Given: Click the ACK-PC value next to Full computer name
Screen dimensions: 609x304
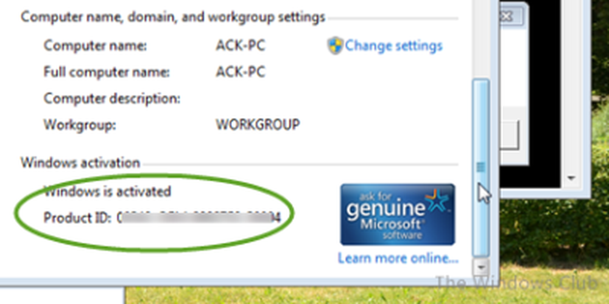Looking at the screenshot, I should pyautogui.click(x=241, y=72).
